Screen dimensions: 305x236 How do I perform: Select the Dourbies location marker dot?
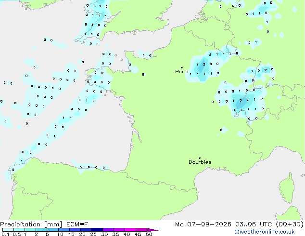(x=200, y=158)
